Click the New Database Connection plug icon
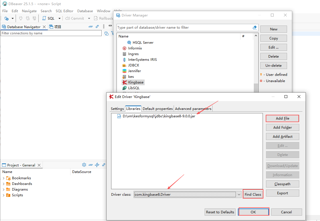 click(6, 18)
